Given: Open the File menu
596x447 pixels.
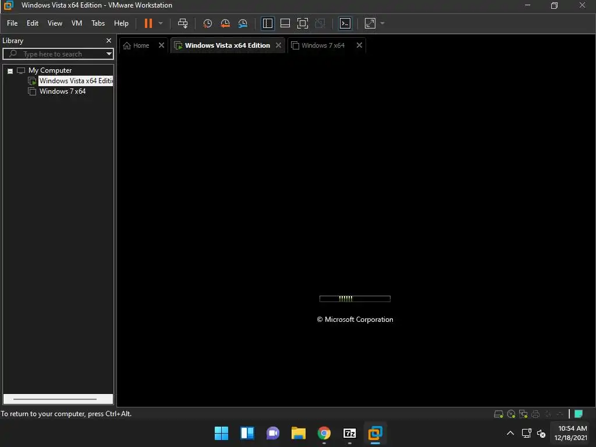Looking at the screenshot, I should click(x=12, y=23).
